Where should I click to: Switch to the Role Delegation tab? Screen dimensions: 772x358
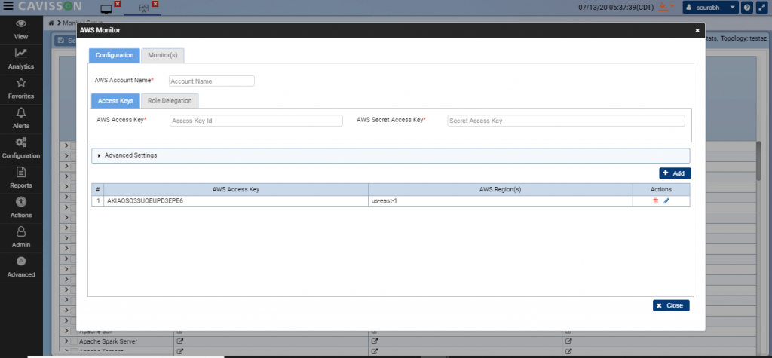click(170, 100)
